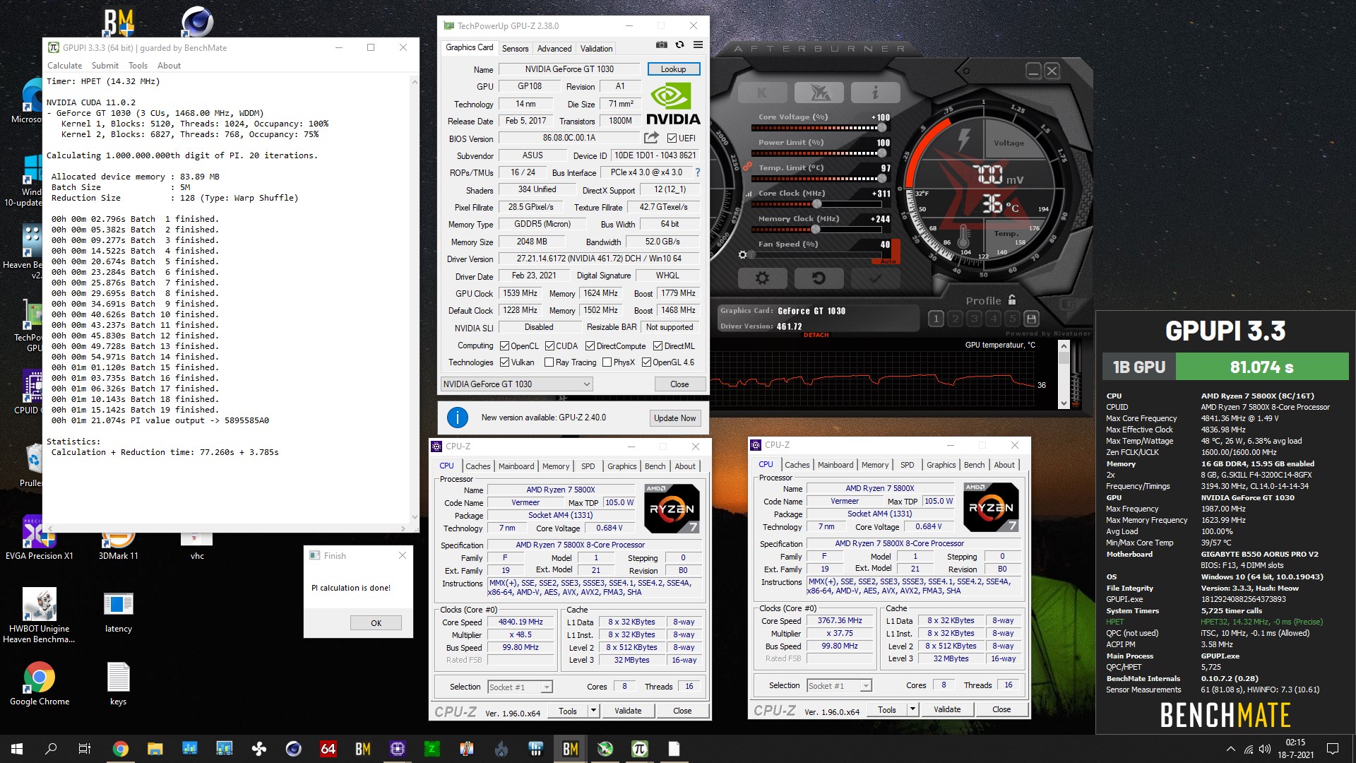The width and height of the screenshot is (1356, 763).
Task: Expand right CPU-Z Tools dropdown arrow
Action: pos(913,709)
